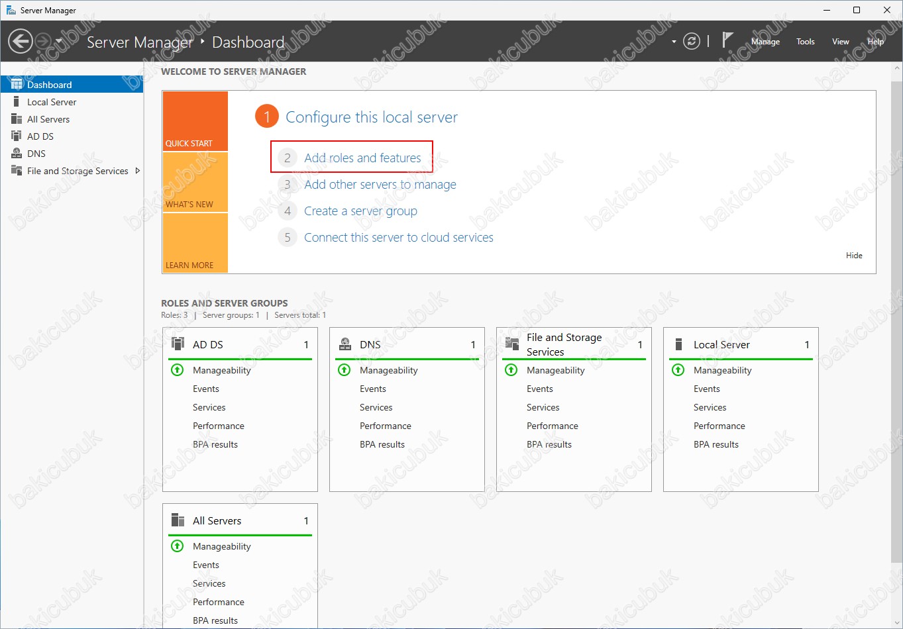Viewport: 903px width, 629px height.
Task: Click Connect this server to cloud services
Action: point(399,238)
